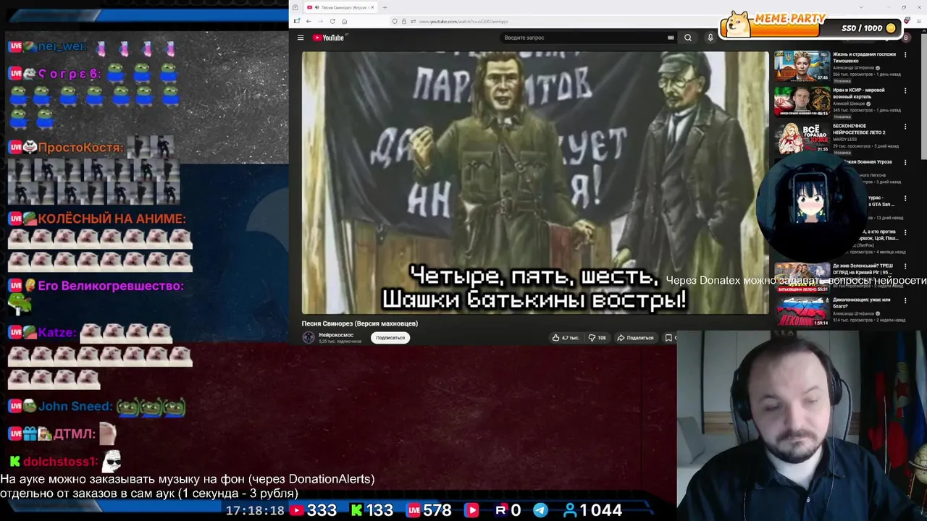
Task: Click the save bookmark icon beside share
Action: pos(668,337)
